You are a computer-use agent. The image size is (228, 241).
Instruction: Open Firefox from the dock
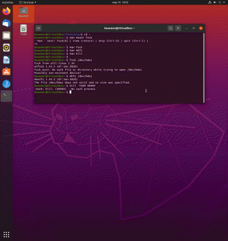(x=6, y=11)
